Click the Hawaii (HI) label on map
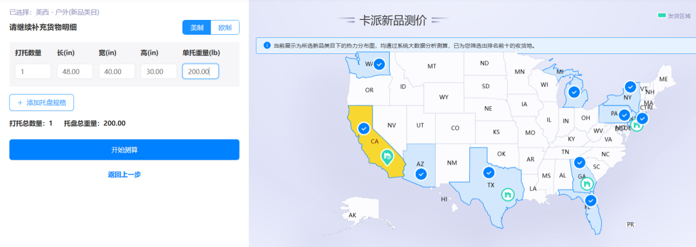The width and height of the screenshot is (696, 247). pos(444,199)
